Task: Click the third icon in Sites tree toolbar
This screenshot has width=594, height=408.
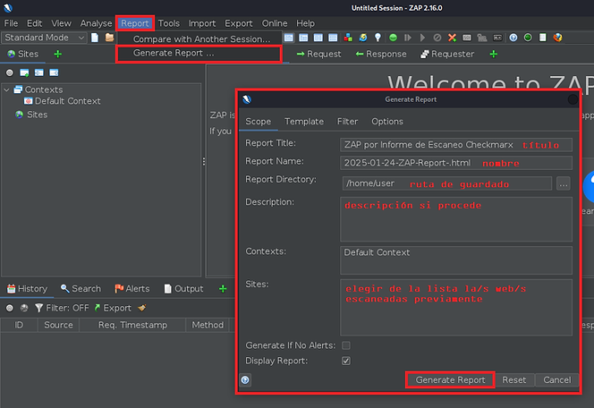Action: point(39,72)
